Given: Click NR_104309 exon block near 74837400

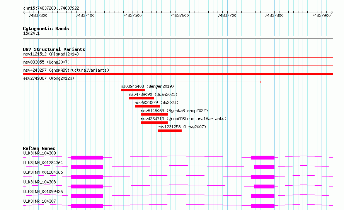Looking at the screenshot, I should [x=87, y=158].
